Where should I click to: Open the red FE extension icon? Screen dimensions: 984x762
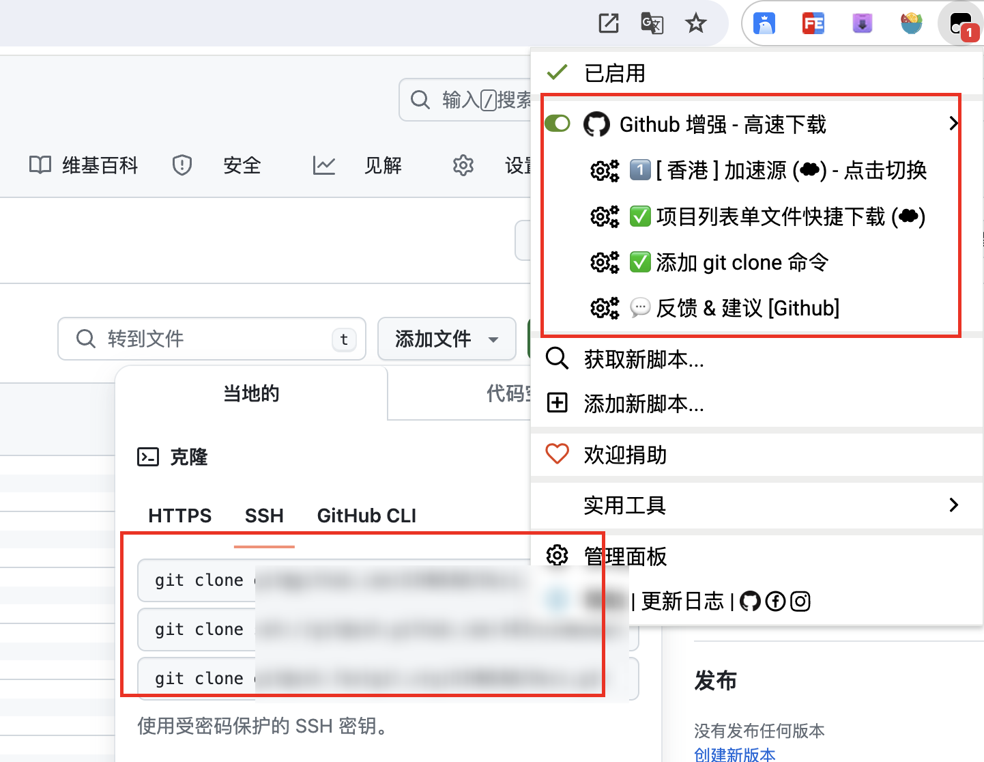(x=813, y=23)
